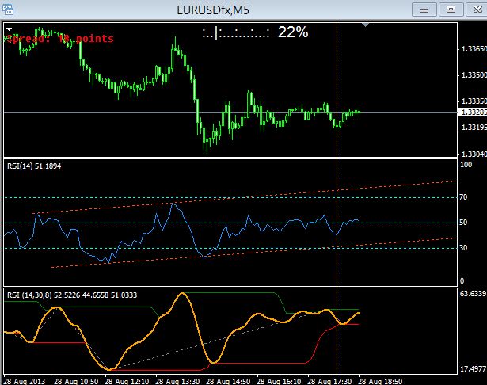This screenshot has width=487, height=385.
Task: Click the EURUSDfx,M5 window title text
Action: click(x=213, y=10)
